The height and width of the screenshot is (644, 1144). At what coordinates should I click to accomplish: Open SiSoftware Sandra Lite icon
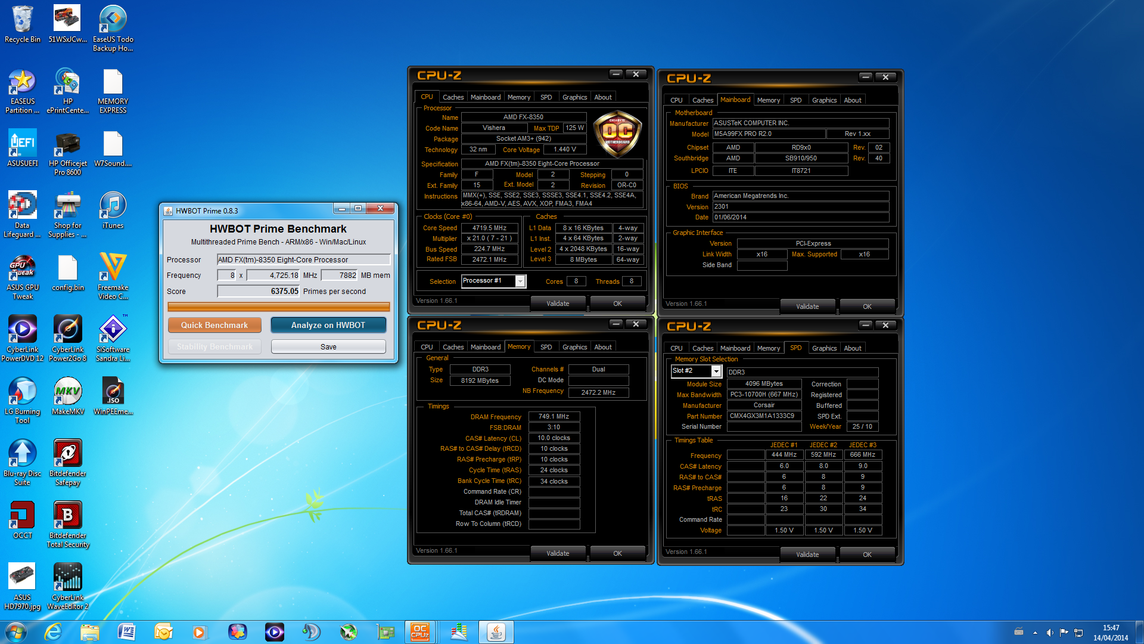[x=113, y=339]
